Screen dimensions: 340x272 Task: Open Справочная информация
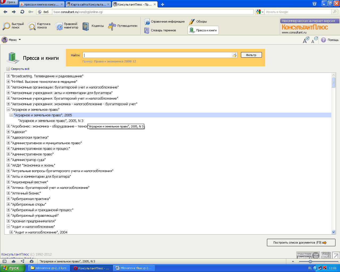tap(164, 22)
